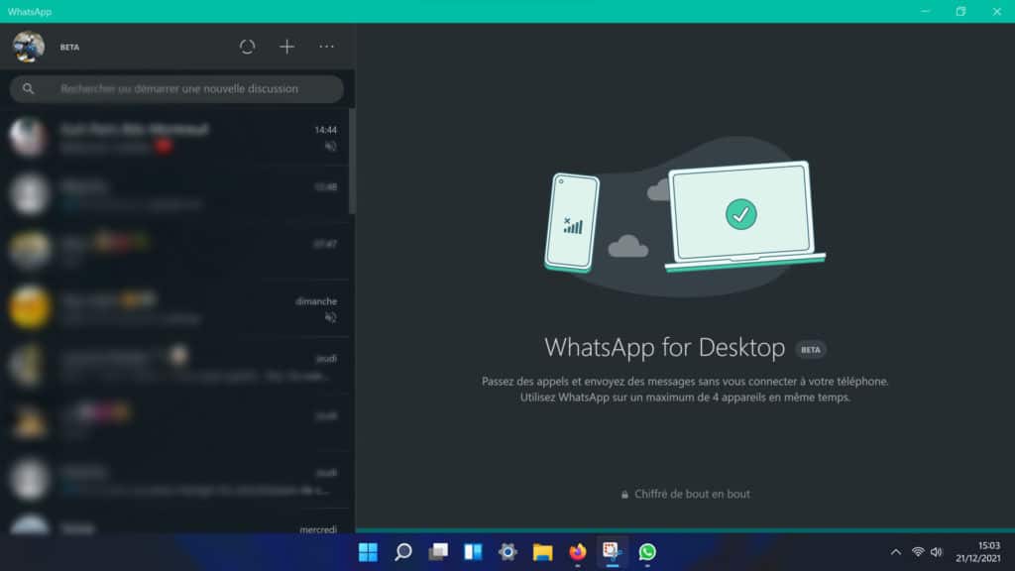The width and height of the screenshot is (1015, 571).
Task: Click the phone illustration with signal bars
Action: (x=572, y=222)
